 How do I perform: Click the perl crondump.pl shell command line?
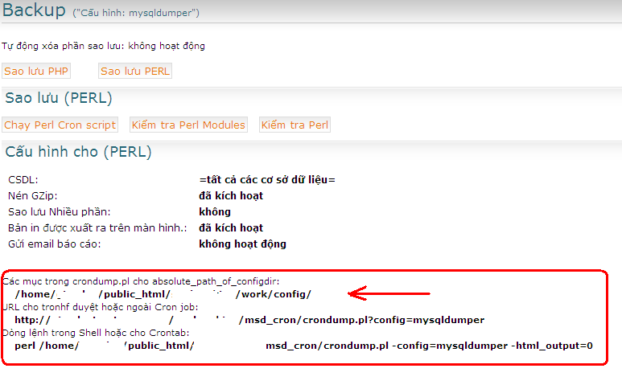pyautogui.click(x=304, y=346)
